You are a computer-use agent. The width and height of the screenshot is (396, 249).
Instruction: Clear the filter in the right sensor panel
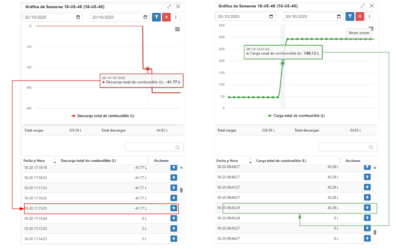[360, 16]
